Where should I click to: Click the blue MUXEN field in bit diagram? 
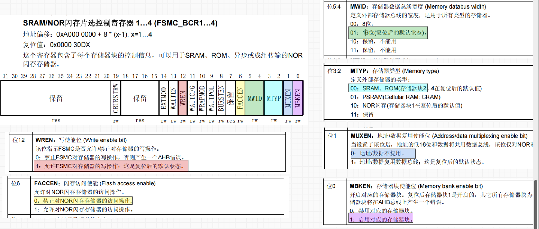pyautogui.click(x=288, y=98)
